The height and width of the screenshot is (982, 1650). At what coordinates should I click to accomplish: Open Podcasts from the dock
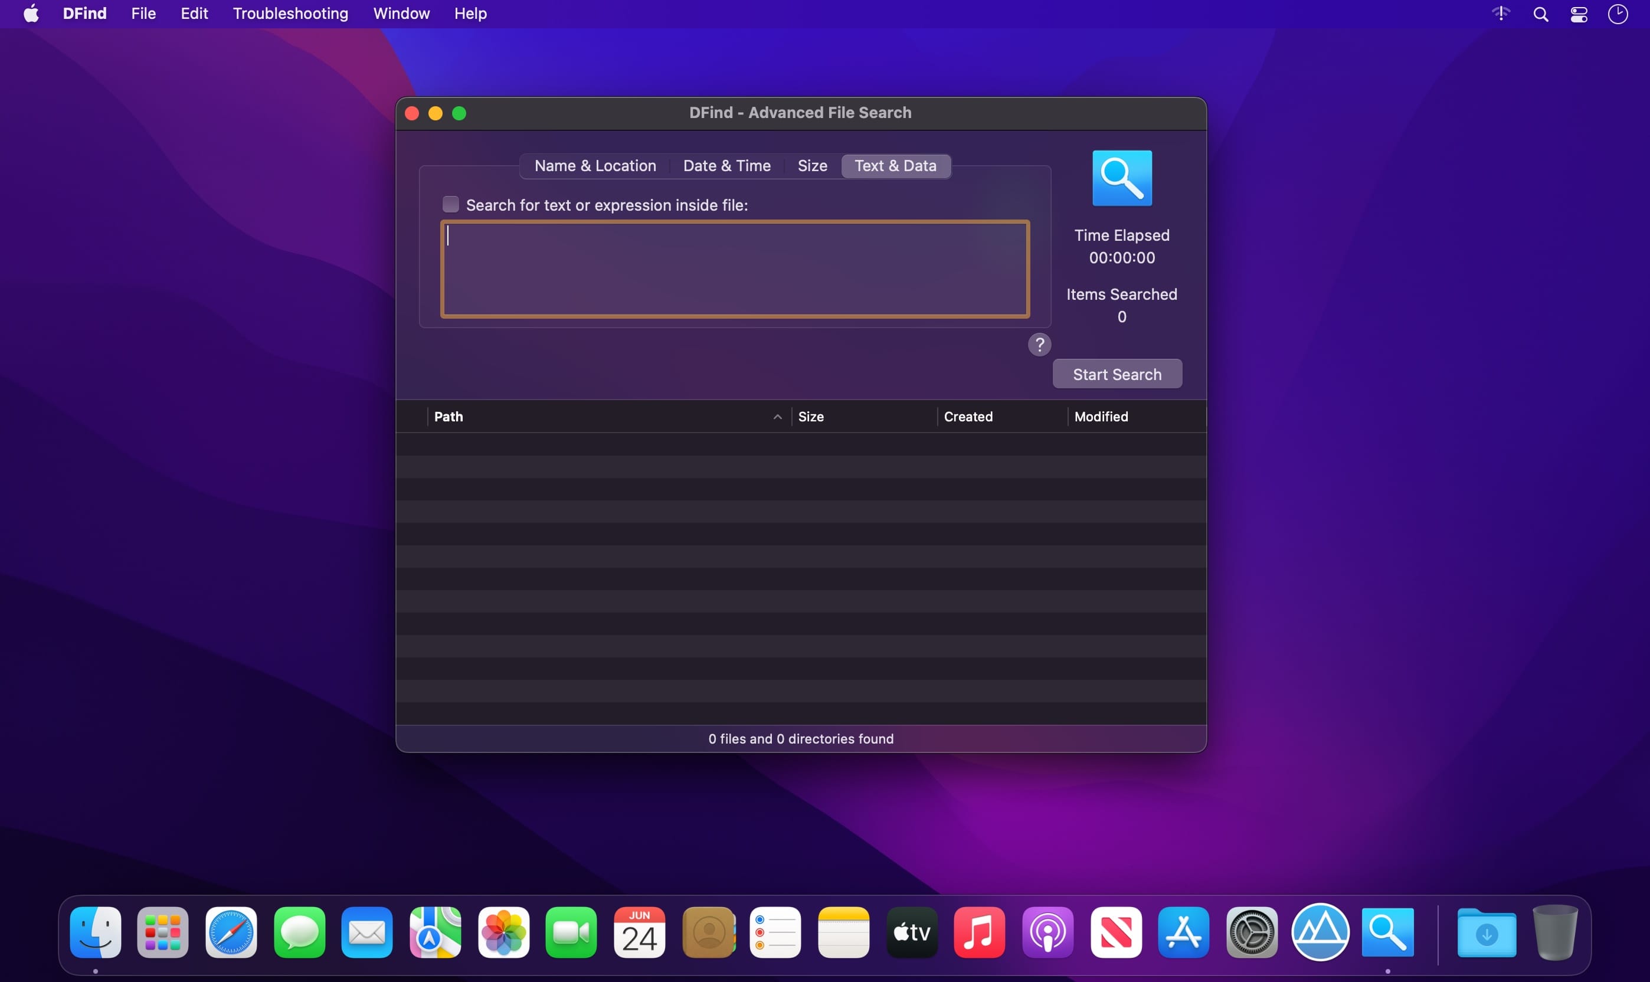(1047, 932)
